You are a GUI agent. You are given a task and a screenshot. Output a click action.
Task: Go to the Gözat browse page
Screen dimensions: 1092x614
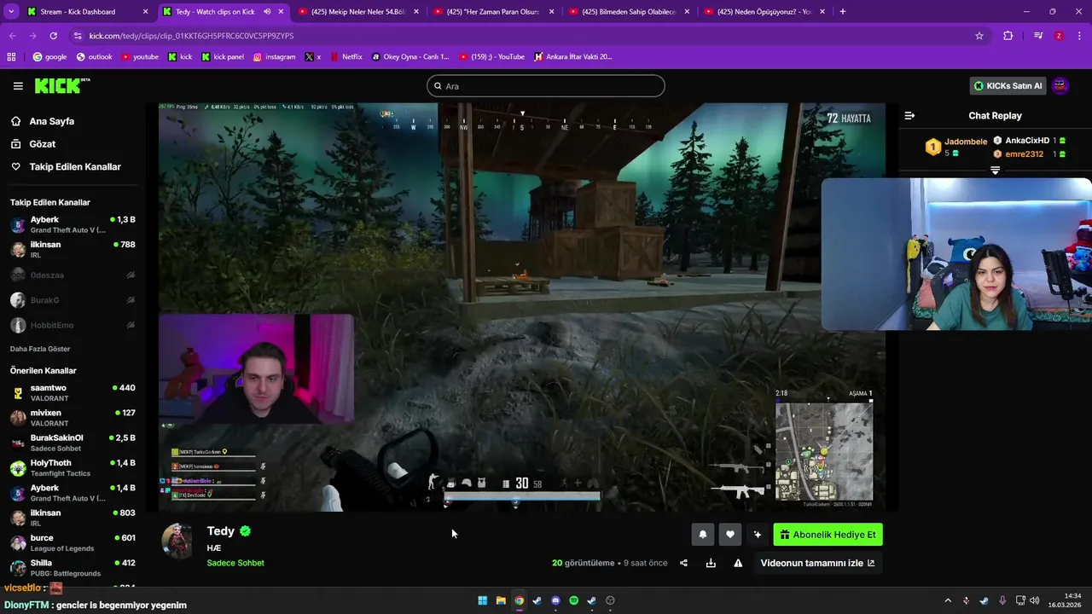coord(43,144)
